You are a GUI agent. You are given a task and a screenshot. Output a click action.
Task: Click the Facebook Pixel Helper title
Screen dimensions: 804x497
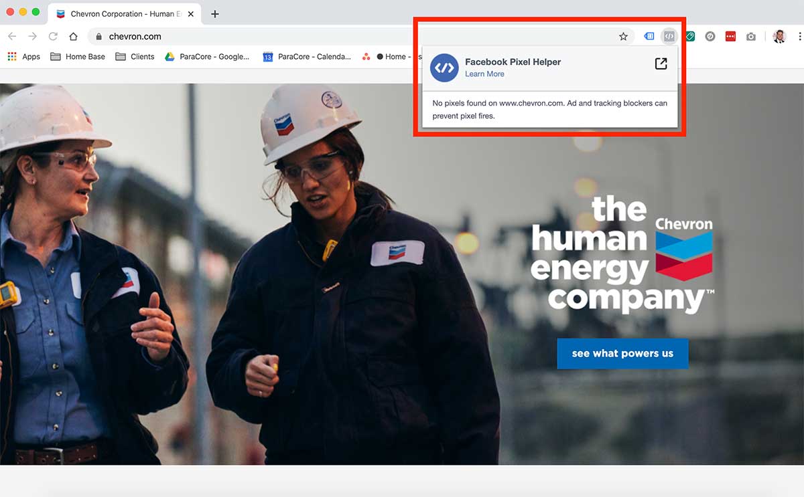click(513, 62)
